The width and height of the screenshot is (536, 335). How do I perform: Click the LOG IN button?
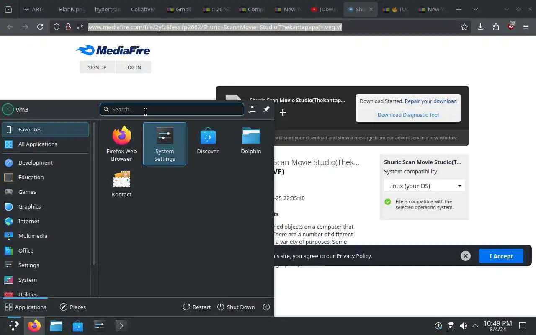pos(133,67)
